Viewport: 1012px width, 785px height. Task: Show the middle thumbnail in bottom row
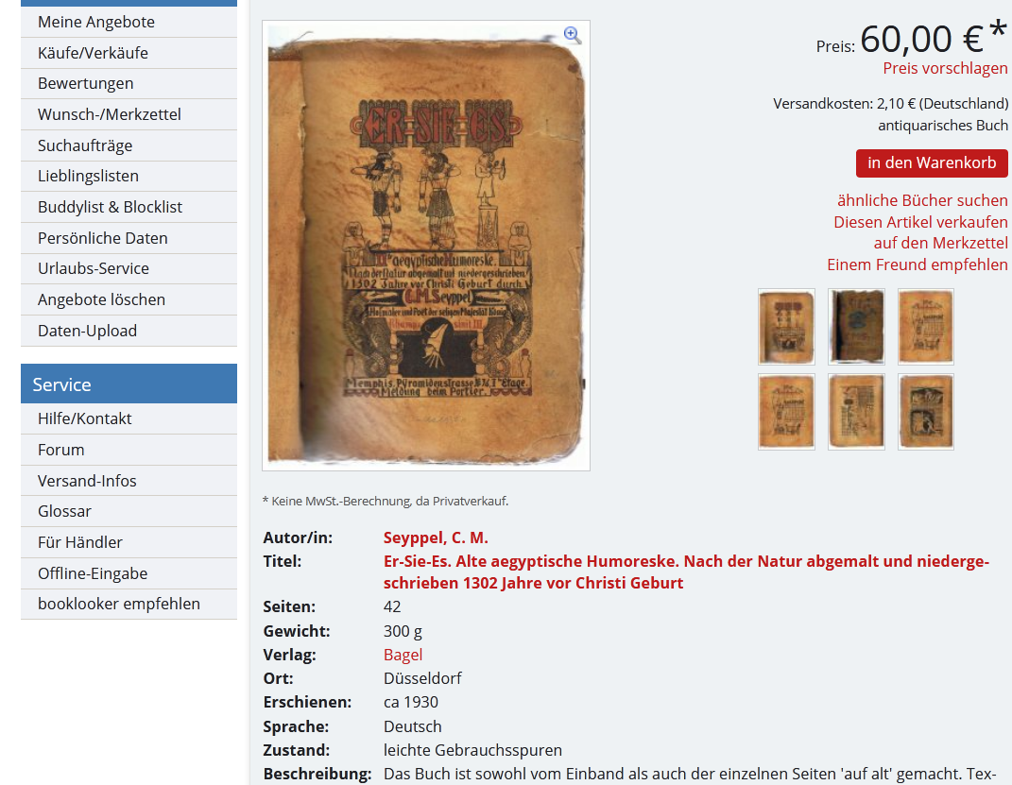[856, 412]
